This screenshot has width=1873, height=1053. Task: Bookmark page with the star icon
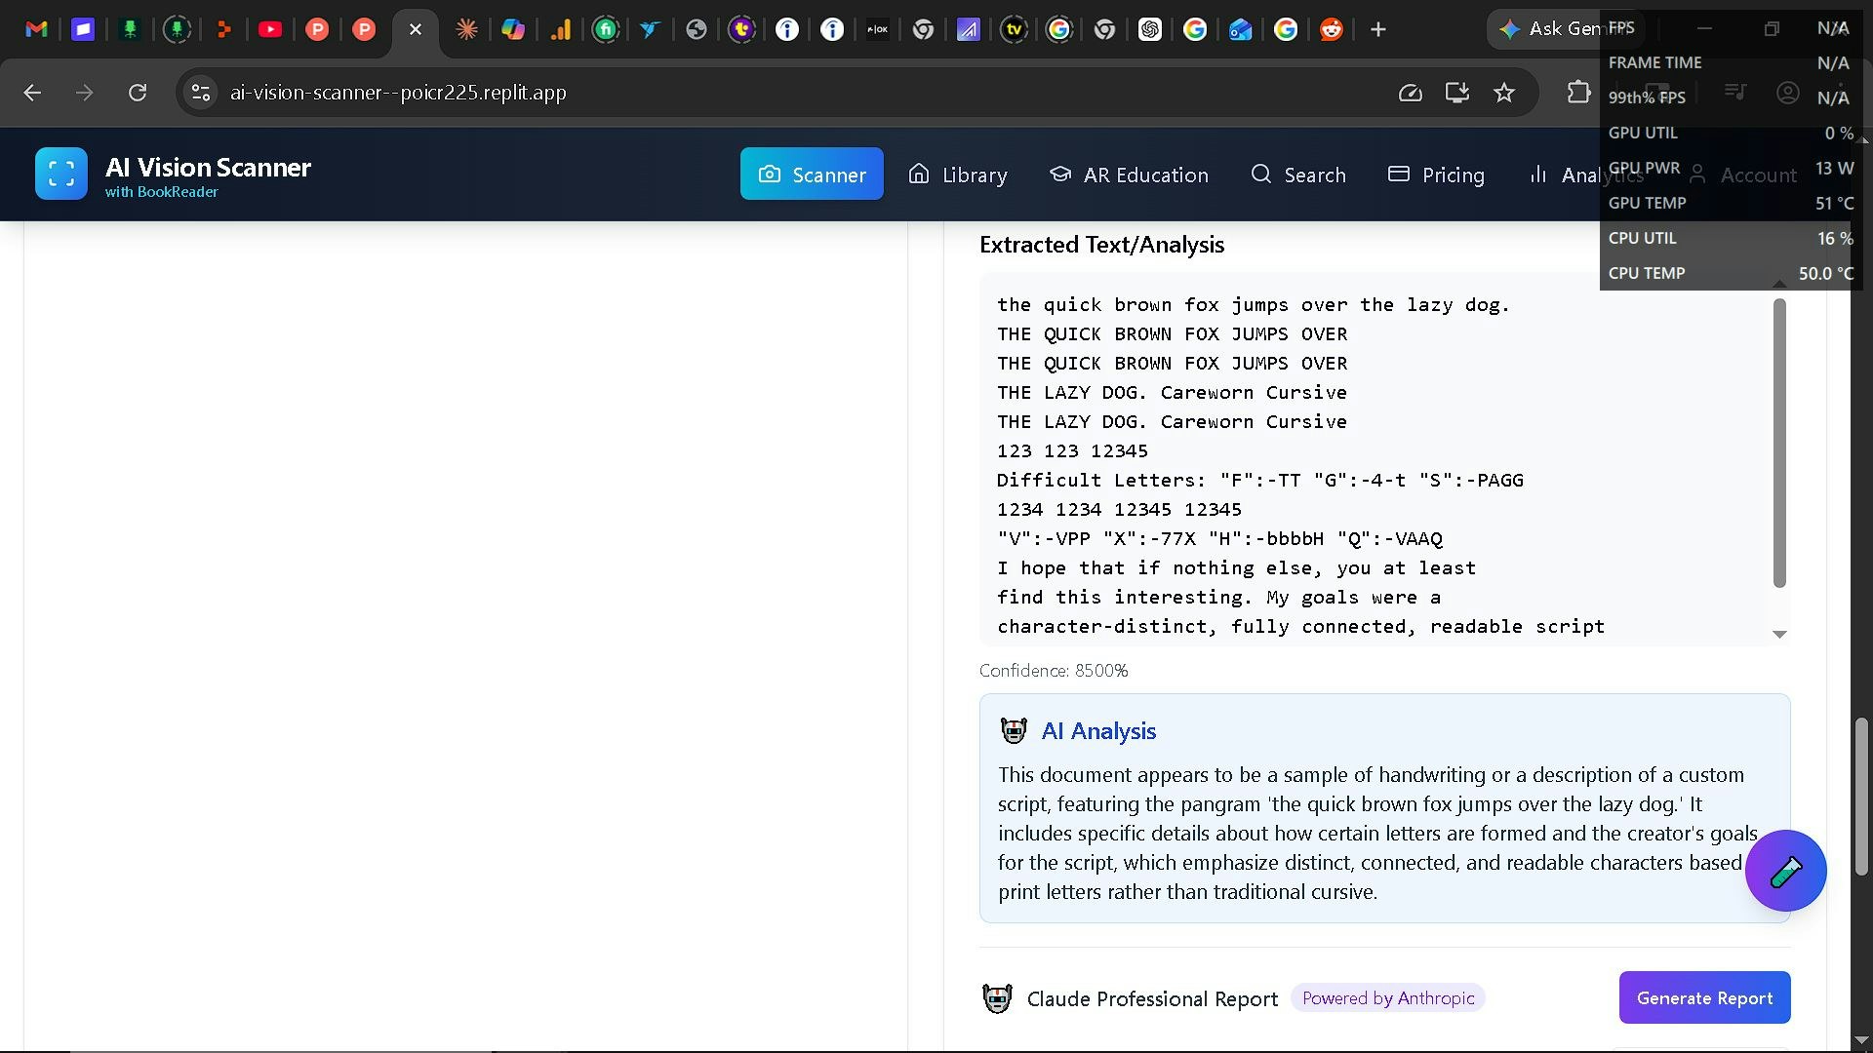click(x=1504, y=93)
